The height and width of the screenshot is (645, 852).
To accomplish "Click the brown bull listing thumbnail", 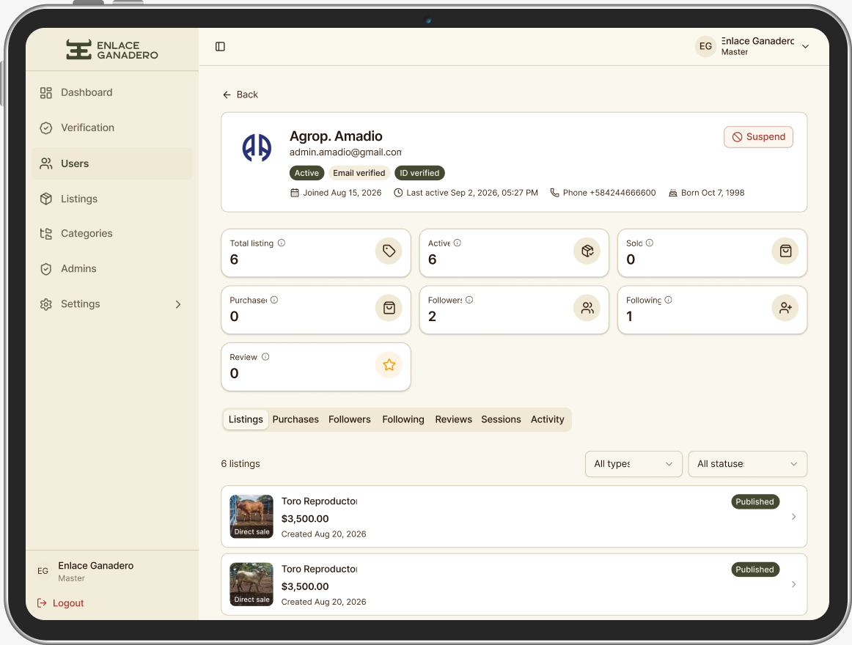I will [x=251, y=516].
